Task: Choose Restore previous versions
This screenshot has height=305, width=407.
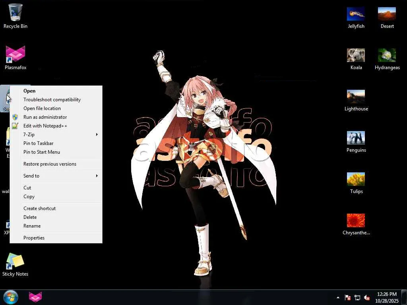Action: (56, 164)
